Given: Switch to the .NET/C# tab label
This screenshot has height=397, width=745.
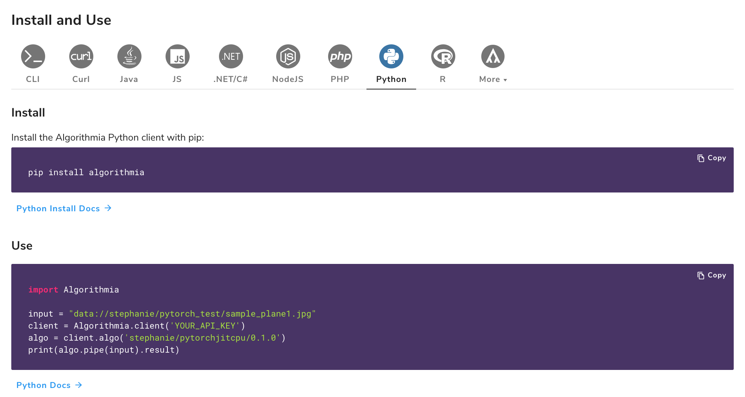Looking at the screenshot, I should coord(231,79).
